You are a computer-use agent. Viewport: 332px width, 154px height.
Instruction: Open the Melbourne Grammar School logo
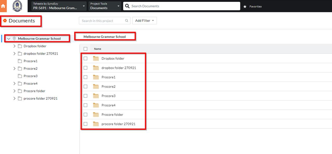pos(17,6)
